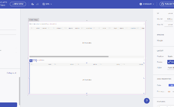Select the Grow resize option button

(x=171, y=62)
